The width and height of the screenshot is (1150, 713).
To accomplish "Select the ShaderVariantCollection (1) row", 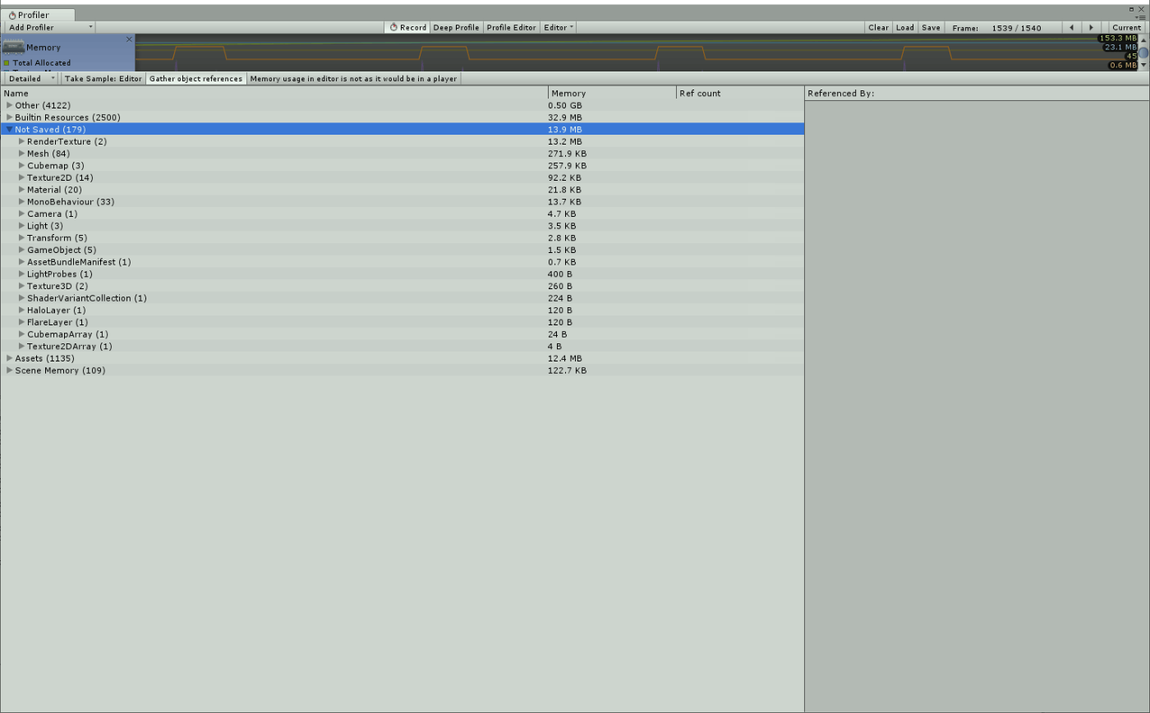I will 402,298.
